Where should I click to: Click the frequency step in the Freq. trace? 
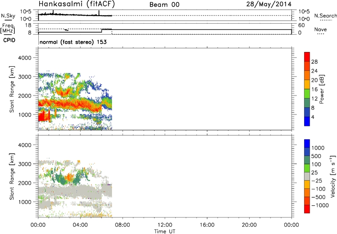[102, 31]
